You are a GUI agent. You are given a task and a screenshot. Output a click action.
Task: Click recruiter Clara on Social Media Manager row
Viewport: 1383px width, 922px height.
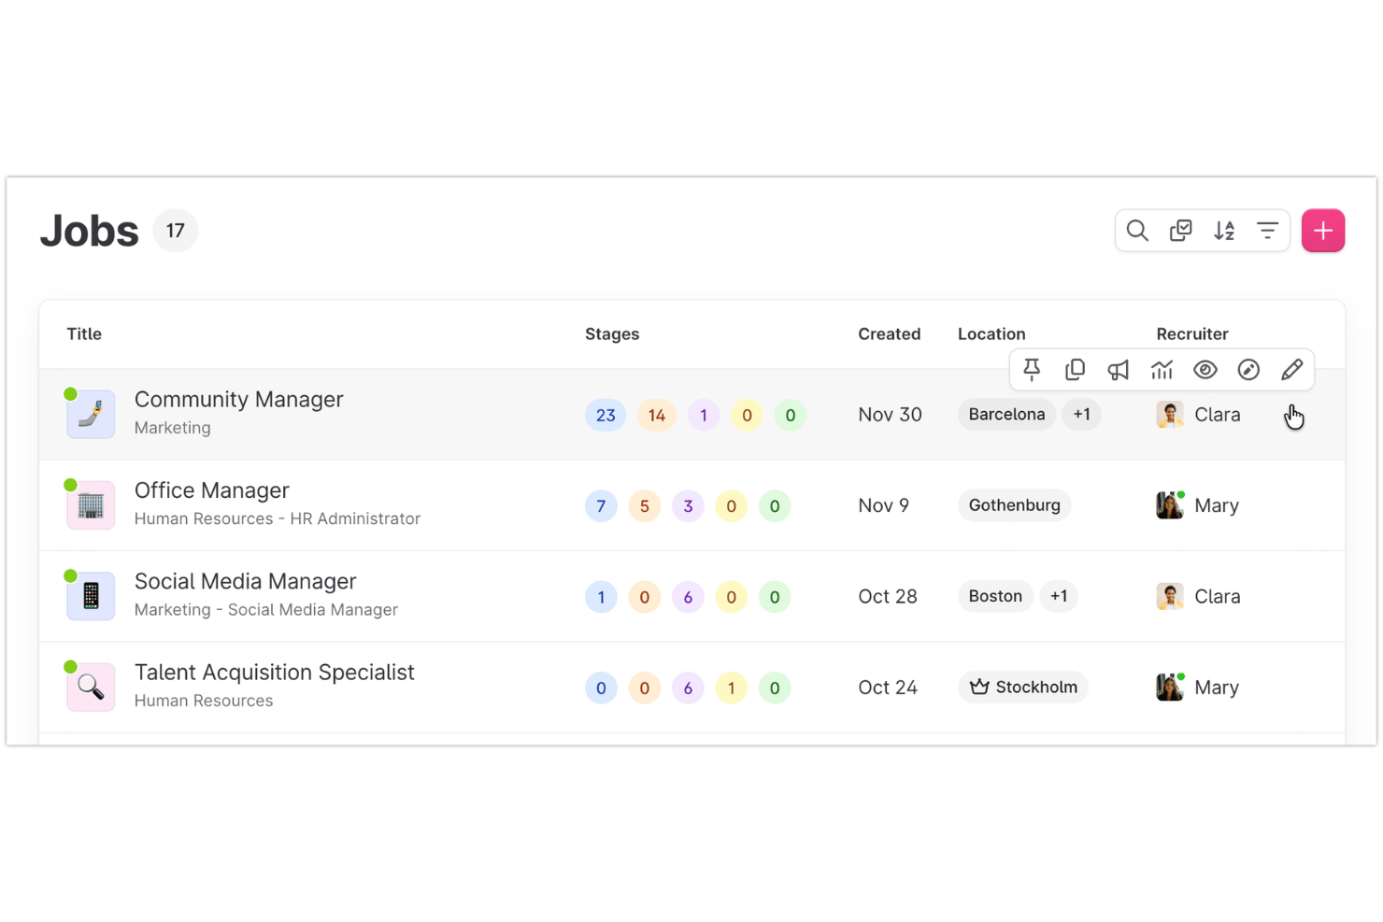pos(1199,596)
